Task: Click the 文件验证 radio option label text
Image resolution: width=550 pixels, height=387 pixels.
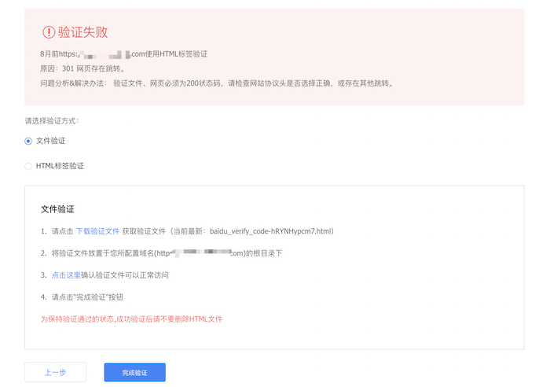Action: tap(51, 141)
